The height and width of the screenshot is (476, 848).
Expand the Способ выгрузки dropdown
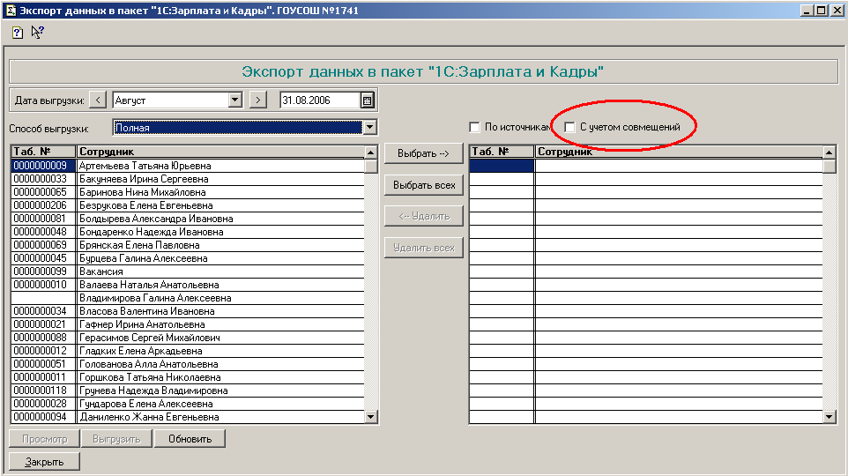(x=370, y=128)
